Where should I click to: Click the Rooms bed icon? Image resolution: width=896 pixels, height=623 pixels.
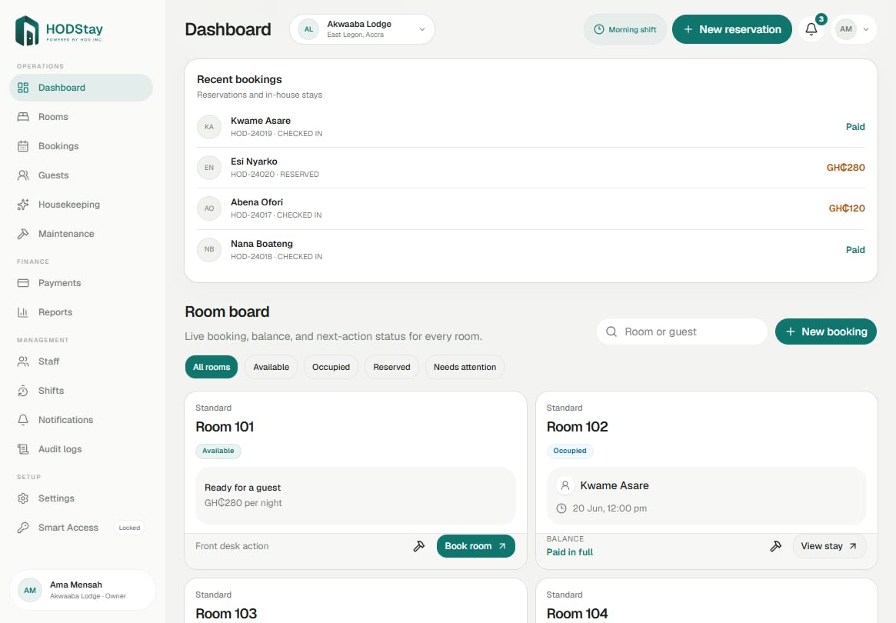(23, 117)
